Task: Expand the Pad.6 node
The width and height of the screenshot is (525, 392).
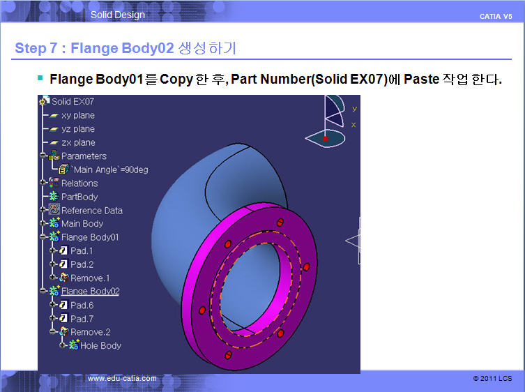Action: (x=52, y=305)
